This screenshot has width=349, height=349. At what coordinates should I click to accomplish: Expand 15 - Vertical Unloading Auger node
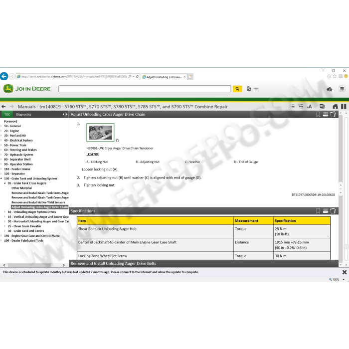click(5, 216)
